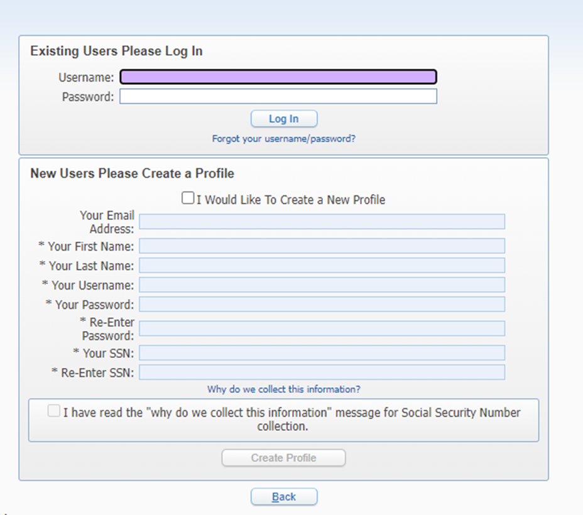Click the 'Password:' label in the login section
This screenshot has height=515, width=583.
[88, 97]
